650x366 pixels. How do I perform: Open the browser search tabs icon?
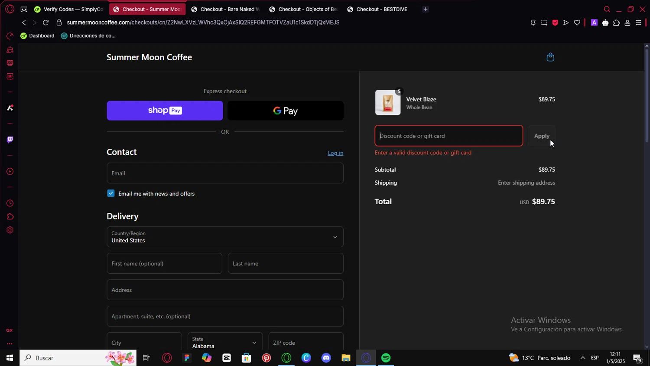[607, 9]
